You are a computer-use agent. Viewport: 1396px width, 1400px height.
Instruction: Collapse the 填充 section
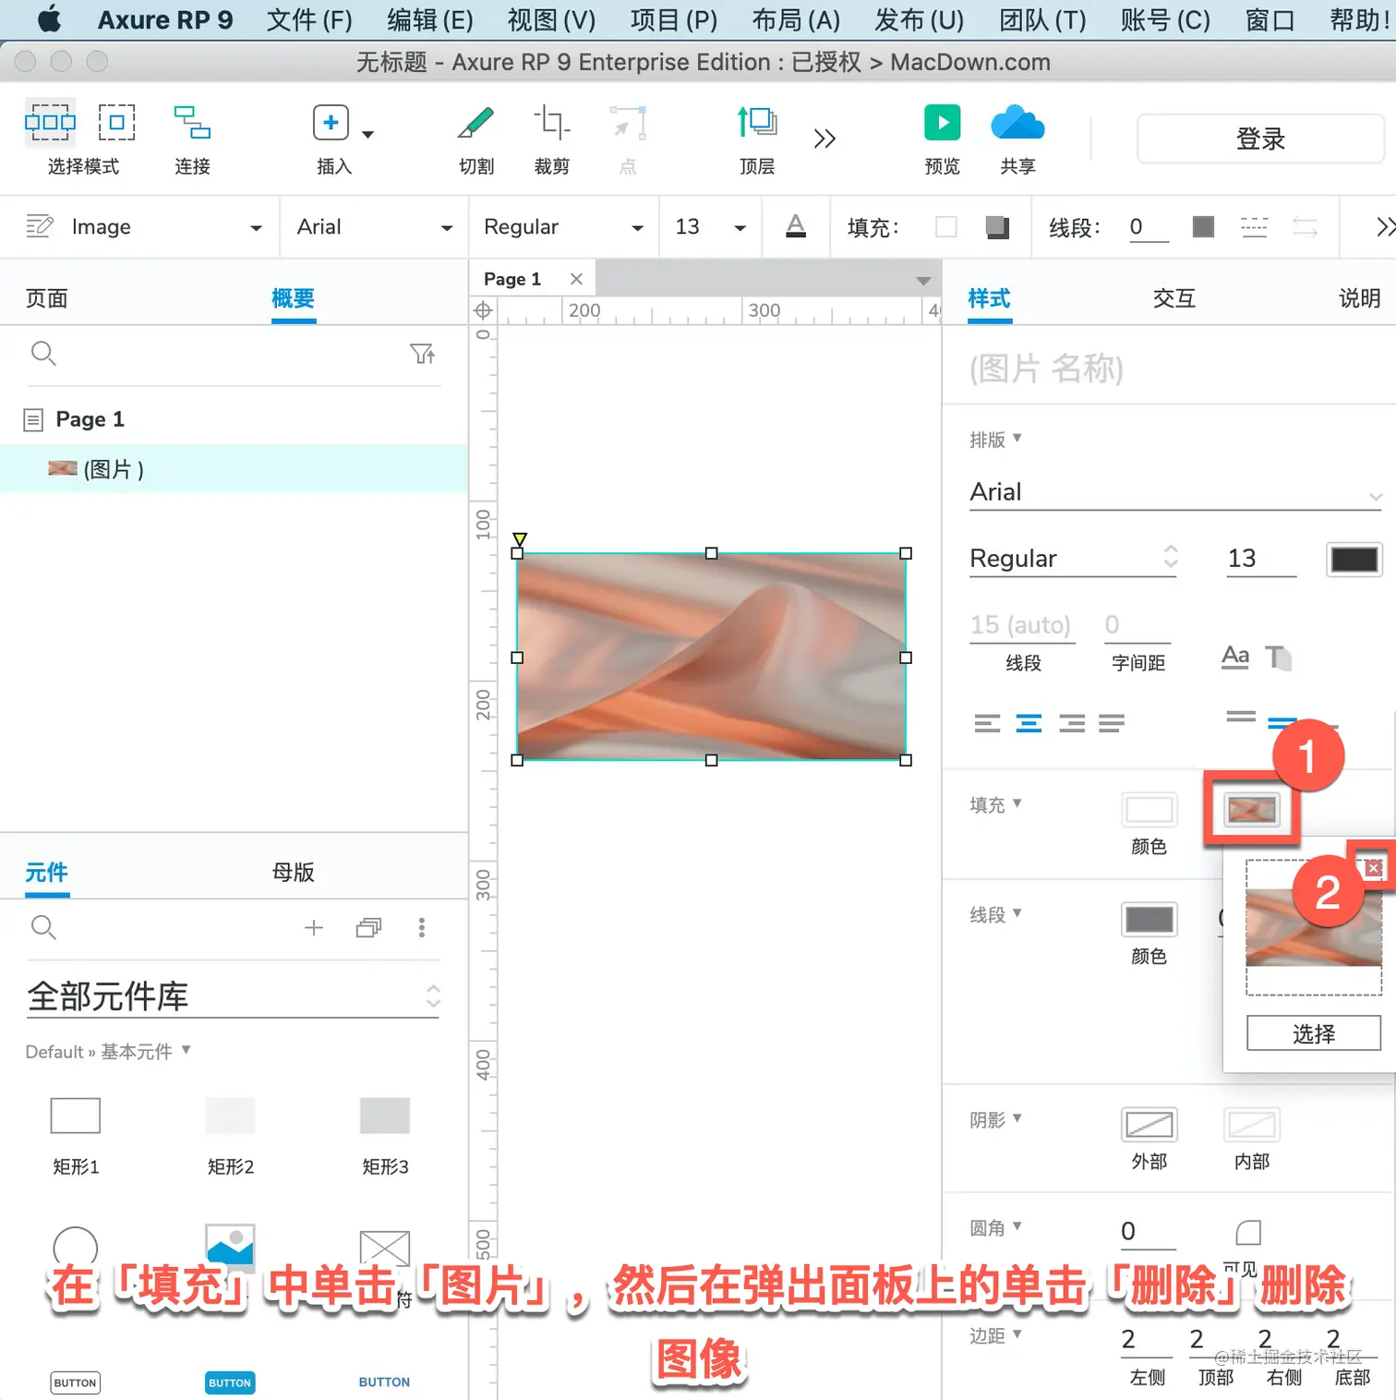click(995, 804)
